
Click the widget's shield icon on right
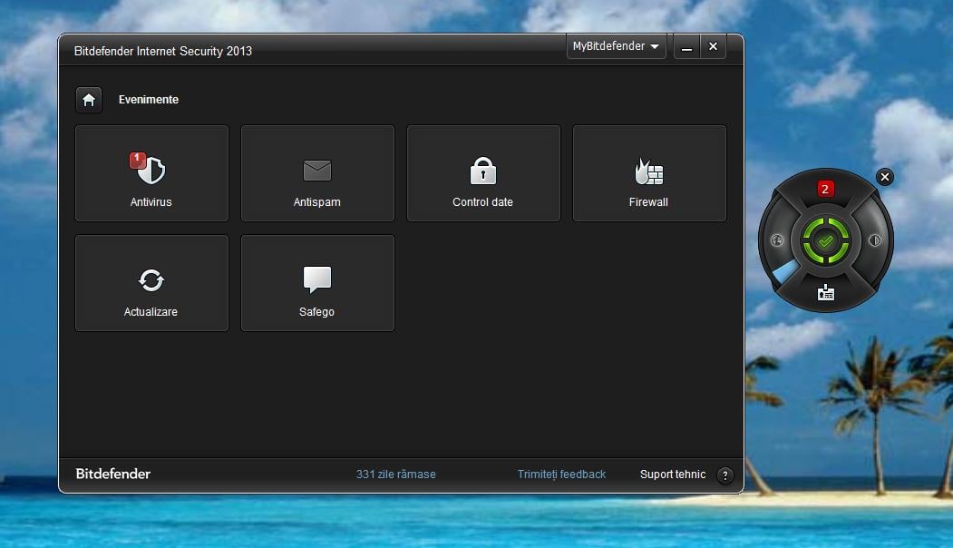875,240
